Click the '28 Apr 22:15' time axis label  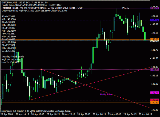coord(84,114)
